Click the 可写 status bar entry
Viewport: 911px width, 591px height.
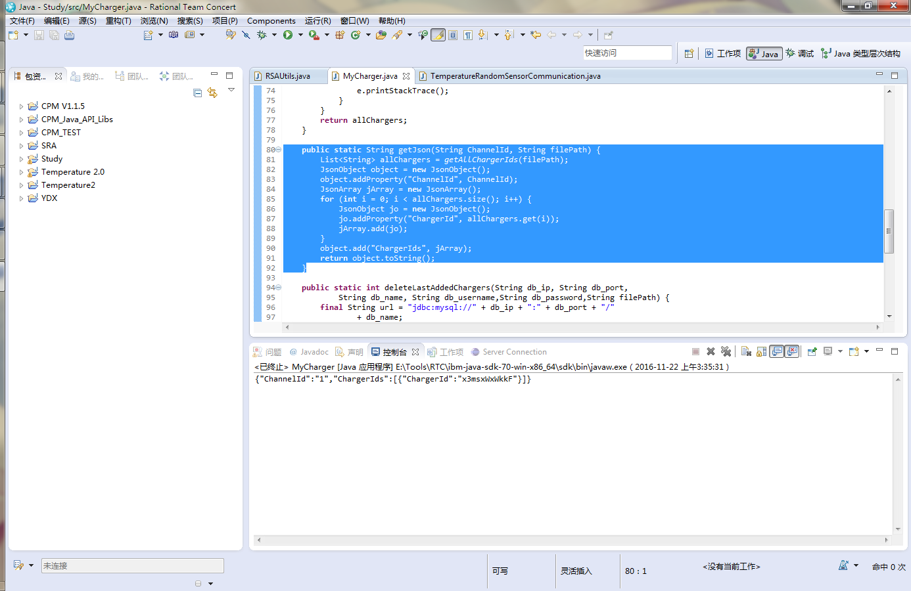[500, 571]
